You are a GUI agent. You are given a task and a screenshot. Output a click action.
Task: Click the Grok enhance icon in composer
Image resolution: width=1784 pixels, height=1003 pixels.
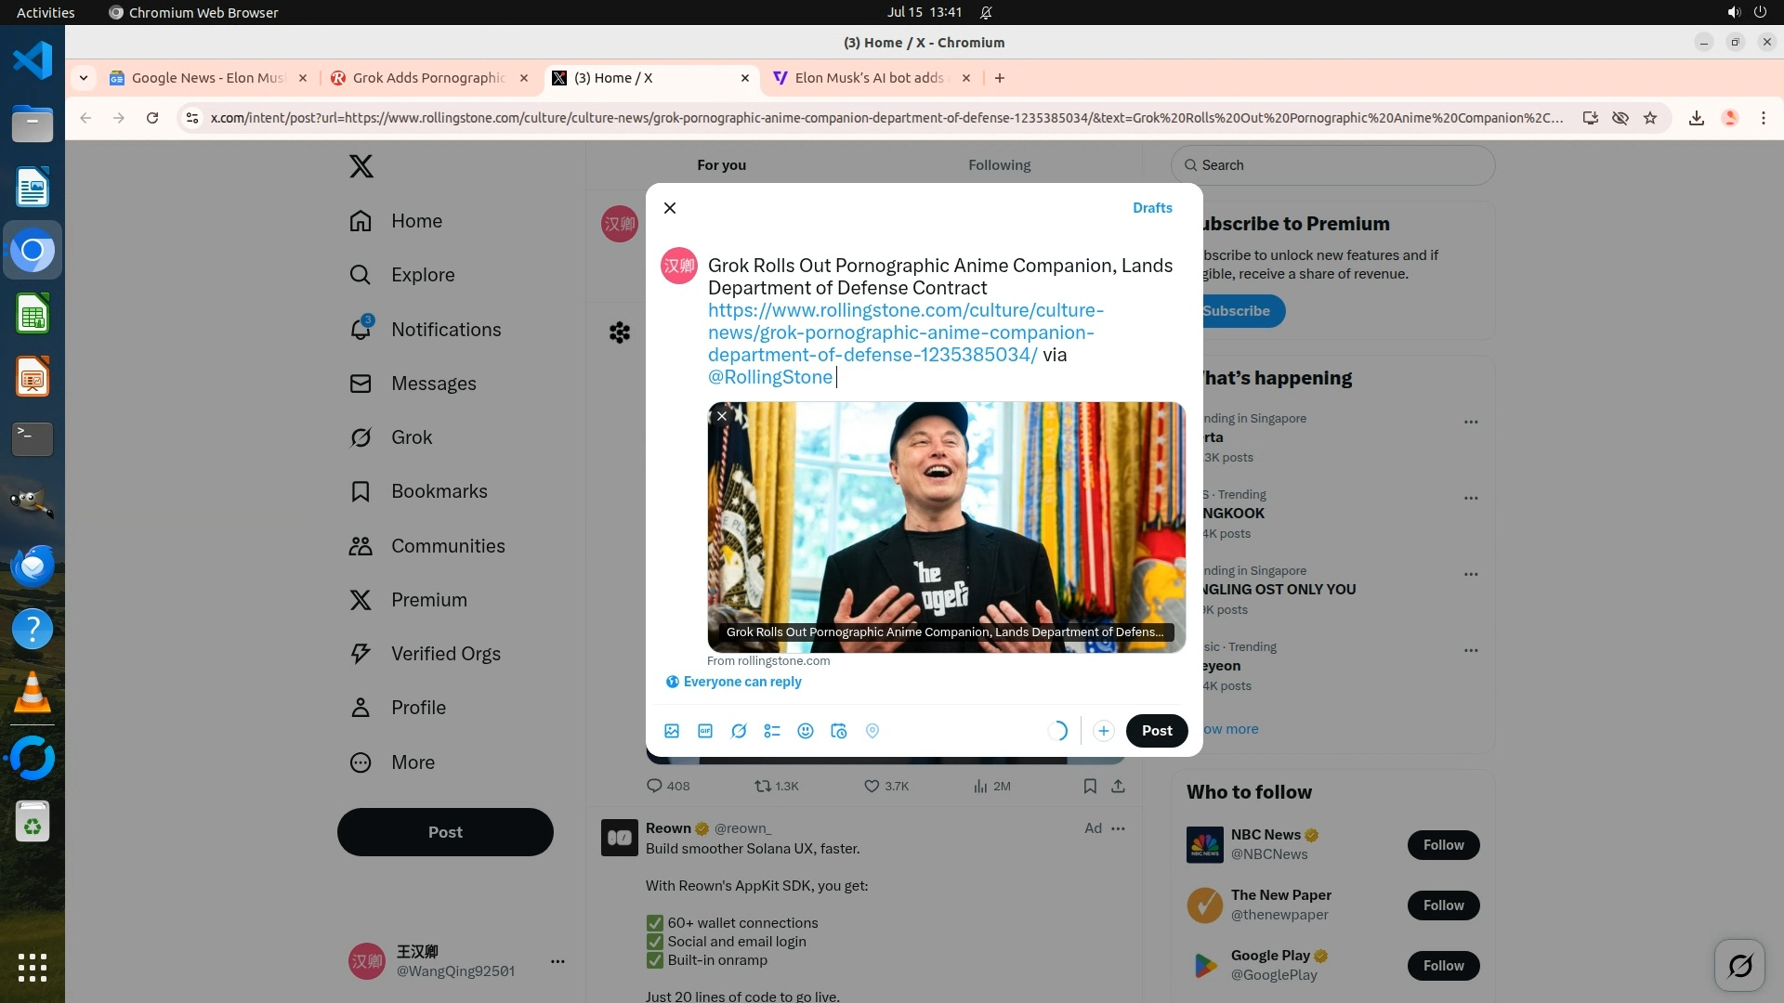(739, 731)
